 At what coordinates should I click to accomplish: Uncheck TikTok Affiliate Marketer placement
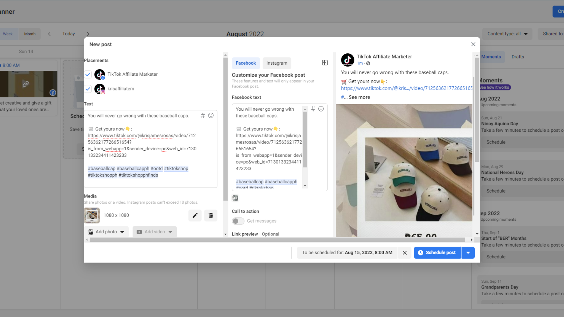88,74
